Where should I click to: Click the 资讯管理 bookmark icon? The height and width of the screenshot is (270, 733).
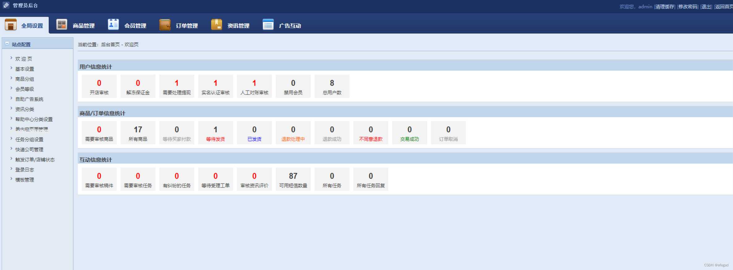point(216,24)
